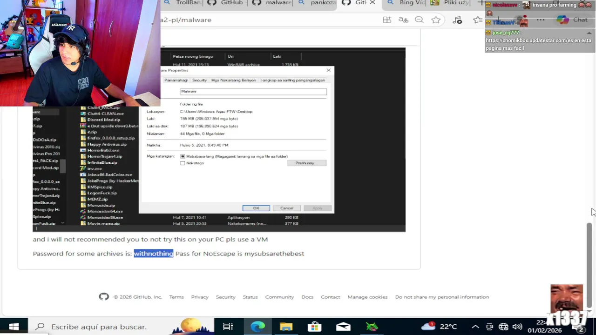Click the Malware name field in pictured dialog
The height and width of the screenshot is (335, 596).
click(x=253, y=92)
